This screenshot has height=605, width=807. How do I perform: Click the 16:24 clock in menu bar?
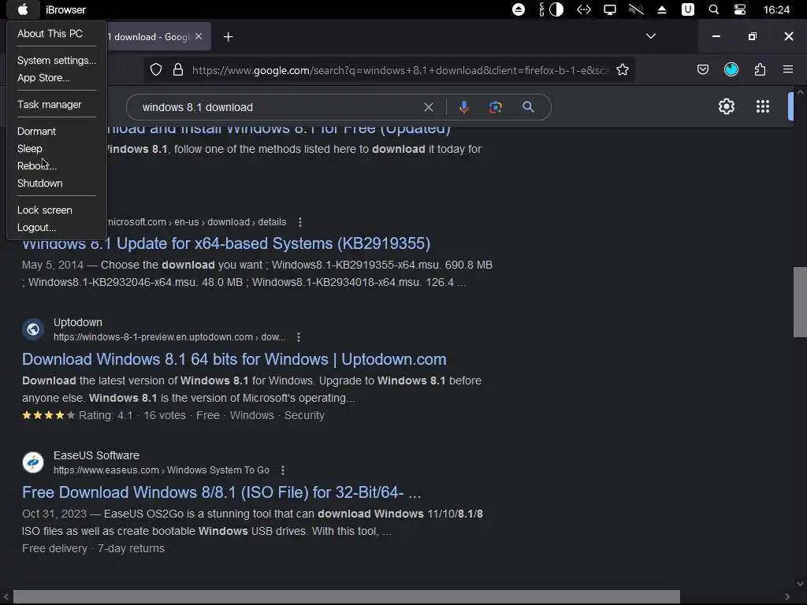[776, 9]
